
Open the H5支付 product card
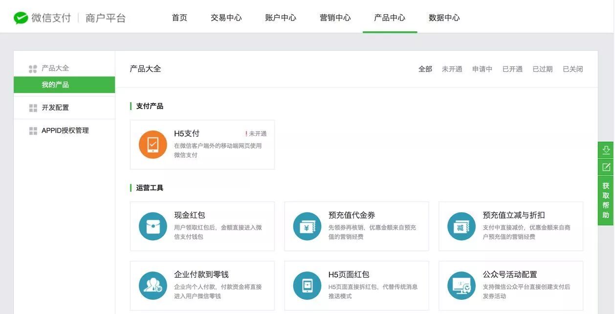pyautogui.click(x=202, y=144)
